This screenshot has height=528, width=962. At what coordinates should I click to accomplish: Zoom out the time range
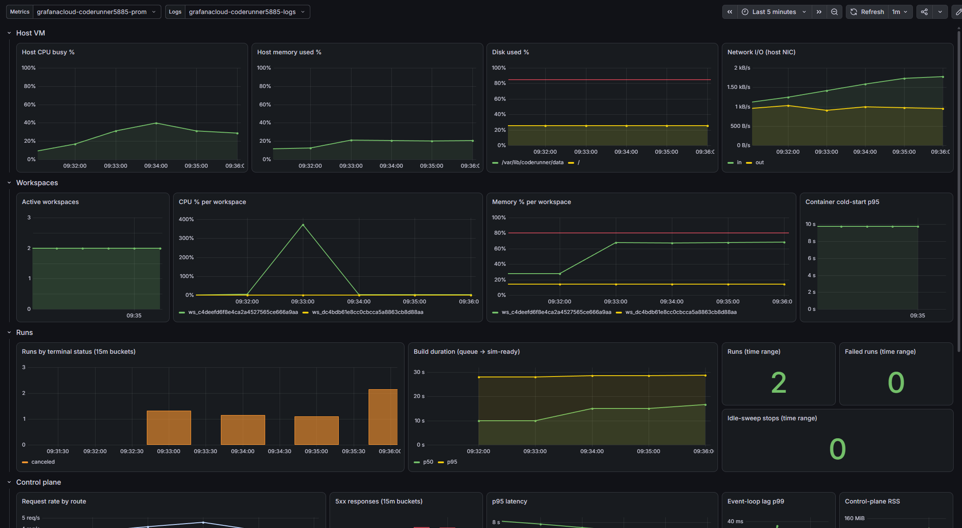click(834, 12)
